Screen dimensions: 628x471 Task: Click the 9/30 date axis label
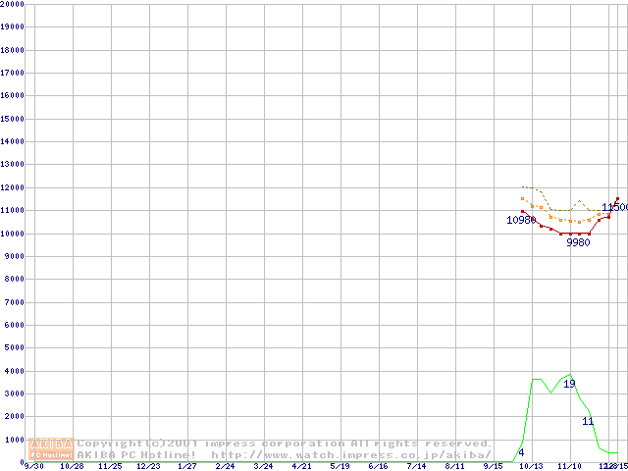(32, 467)
